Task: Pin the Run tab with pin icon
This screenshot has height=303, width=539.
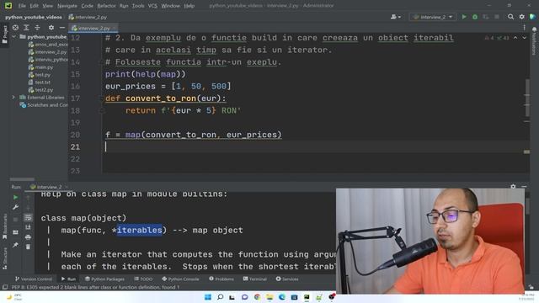Action: pos(15,245)
